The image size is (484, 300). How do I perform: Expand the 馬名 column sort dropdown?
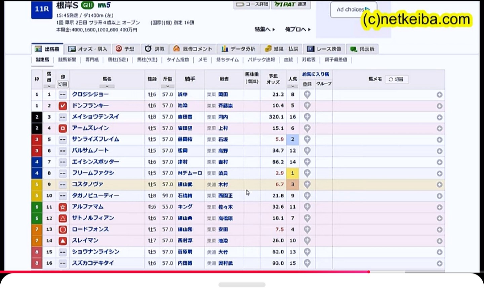(x=107, y=86)
